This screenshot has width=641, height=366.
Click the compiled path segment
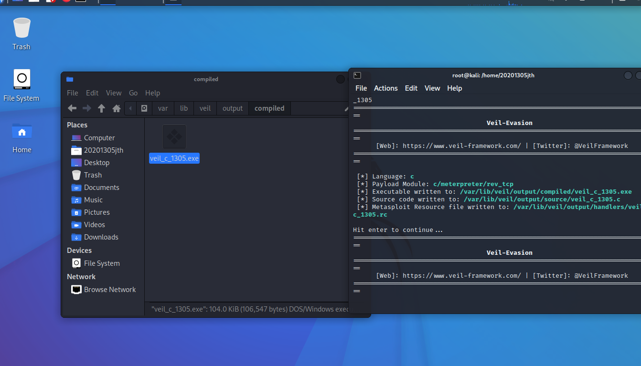269,108
